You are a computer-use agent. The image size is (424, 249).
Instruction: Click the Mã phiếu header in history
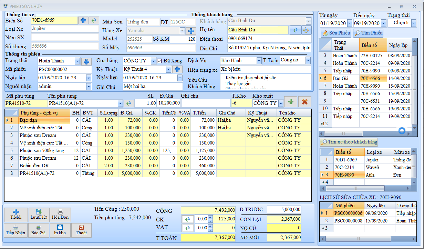click(x=349, y=206)
